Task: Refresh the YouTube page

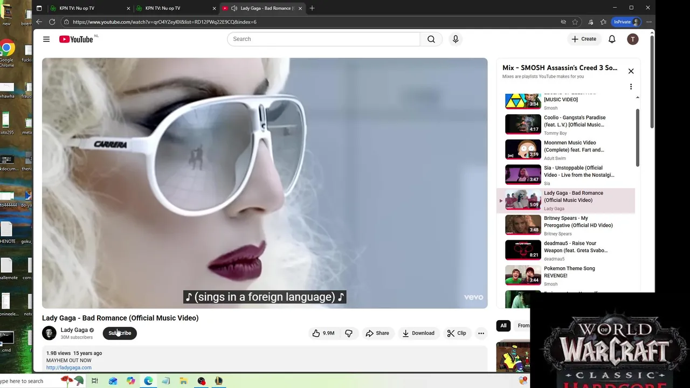Action: point(52,22)
